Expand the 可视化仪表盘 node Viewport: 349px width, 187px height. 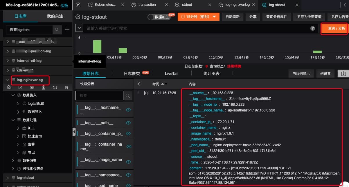pyautogui.click(x=13, y=168)
